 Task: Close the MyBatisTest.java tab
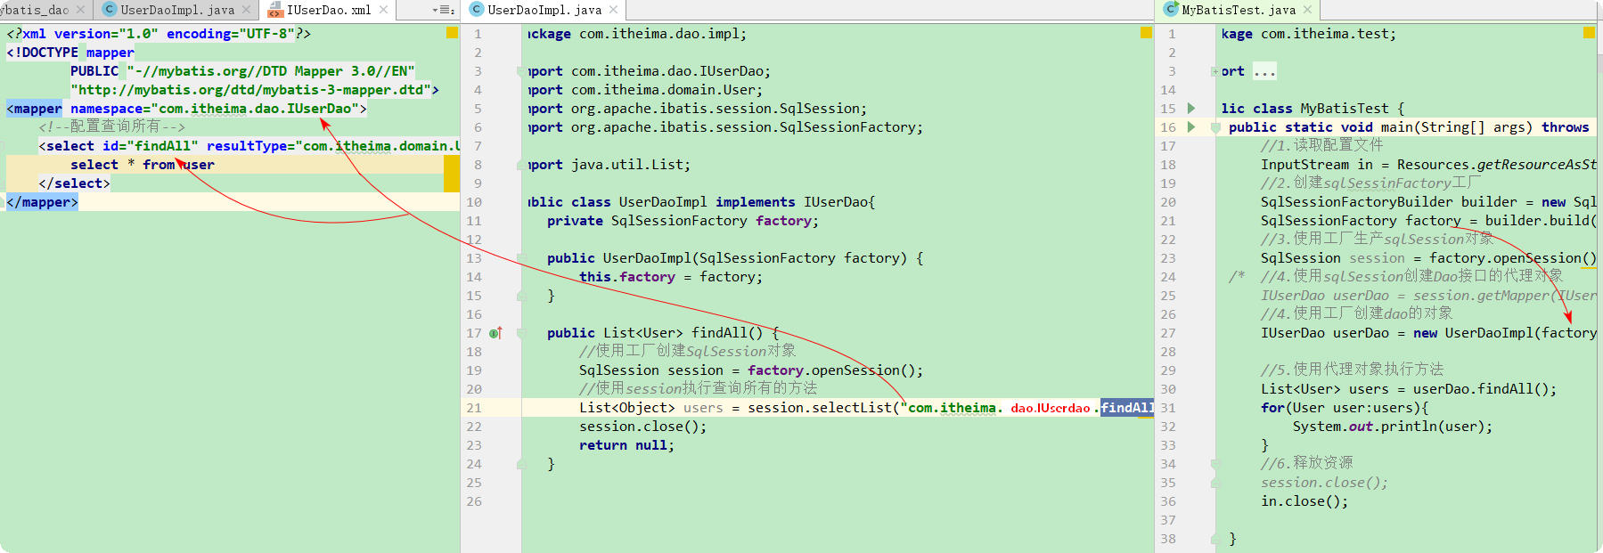(x=1307, y=10)
